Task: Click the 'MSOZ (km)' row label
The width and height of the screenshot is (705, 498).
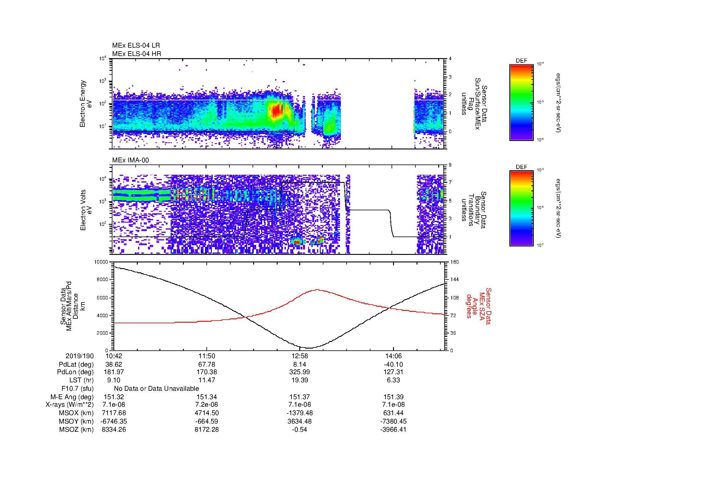Action: [x=77, y=430]
